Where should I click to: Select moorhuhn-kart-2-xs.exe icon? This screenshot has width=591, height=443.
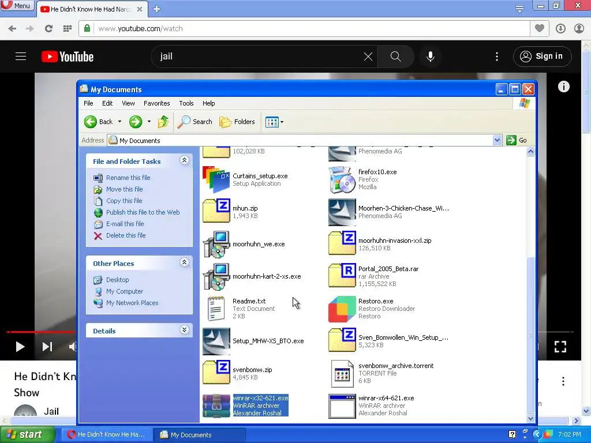(216, 276)
